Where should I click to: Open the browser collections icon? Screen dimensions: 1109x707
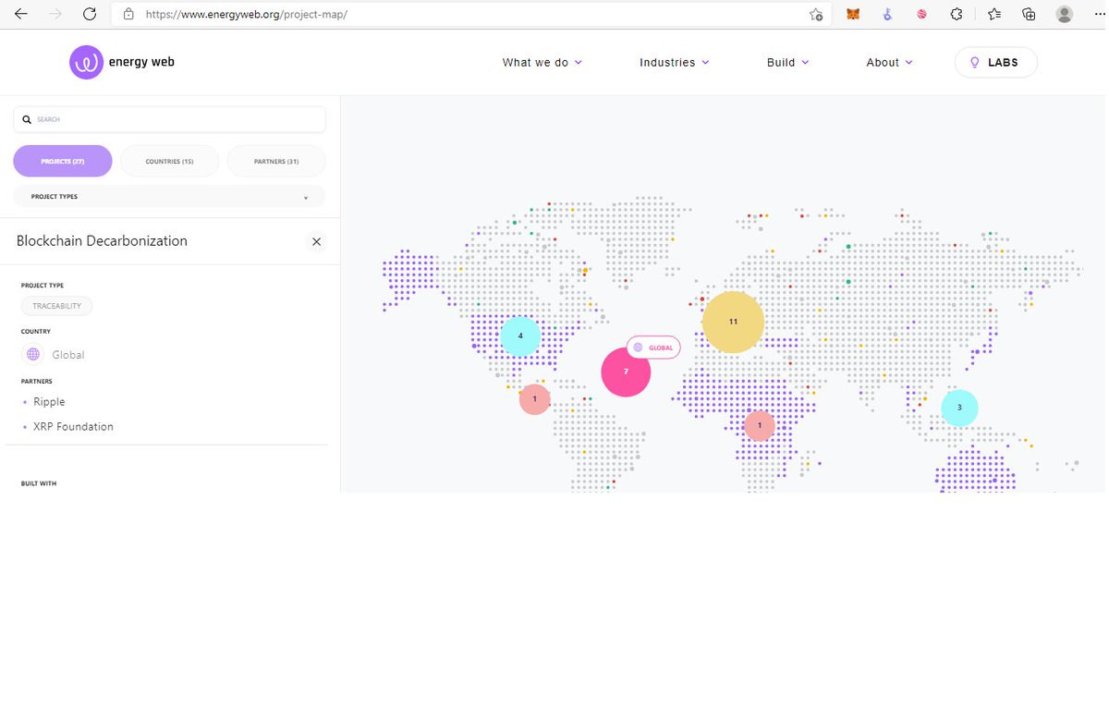coord(1029,14)
